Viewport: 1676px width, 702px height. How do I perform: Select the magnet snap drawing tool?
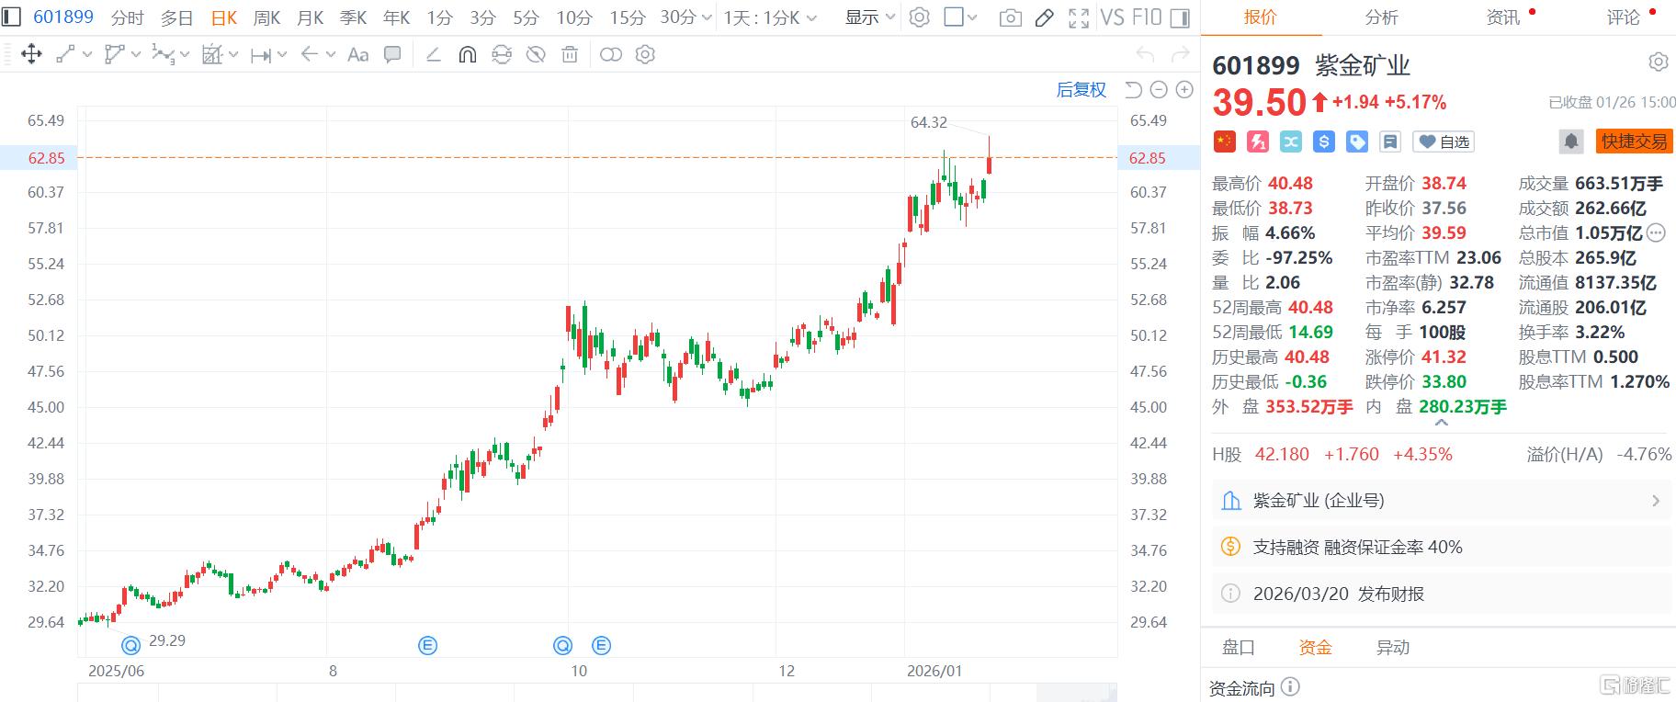[468, 55]
